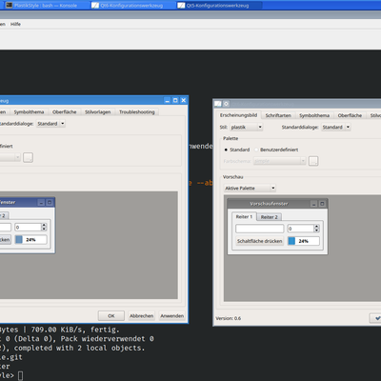Click the empty text field in right preview
The image size is (381, 381).
[260, 229]
